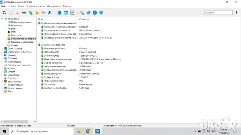Viewport: 241px width, 135px height.
Task: Select the Производител row
Action: tap(52, 52)
